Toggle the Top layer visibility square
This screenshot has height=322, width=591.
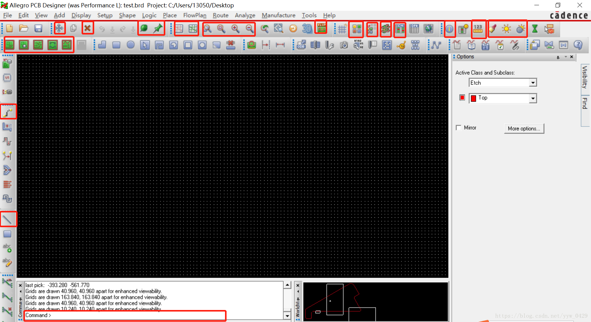pos(462,98)
